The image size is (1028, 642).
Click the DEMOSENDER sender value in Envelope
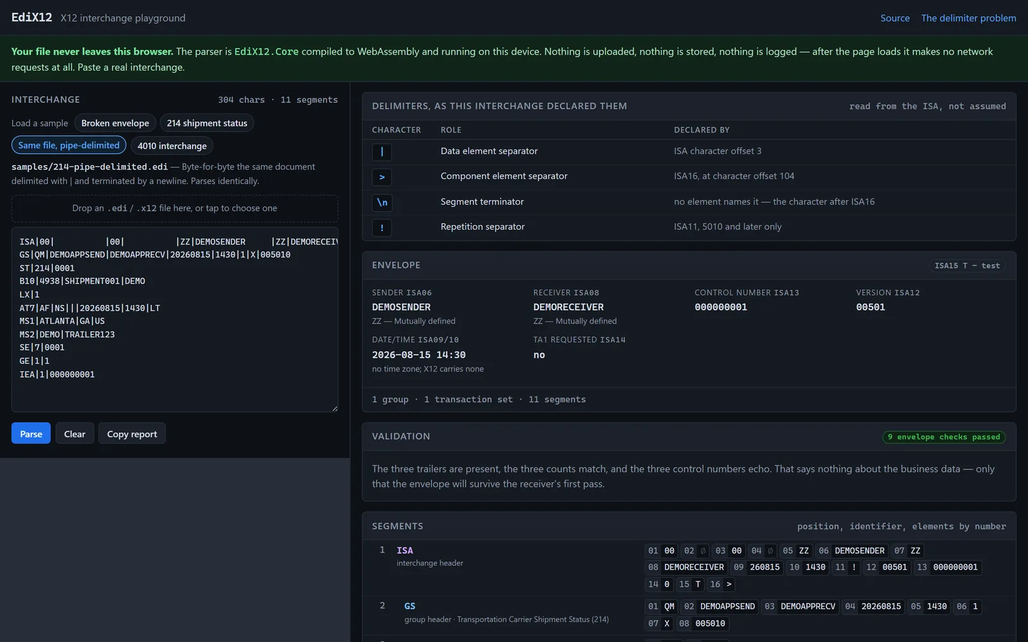click(402, 307)
